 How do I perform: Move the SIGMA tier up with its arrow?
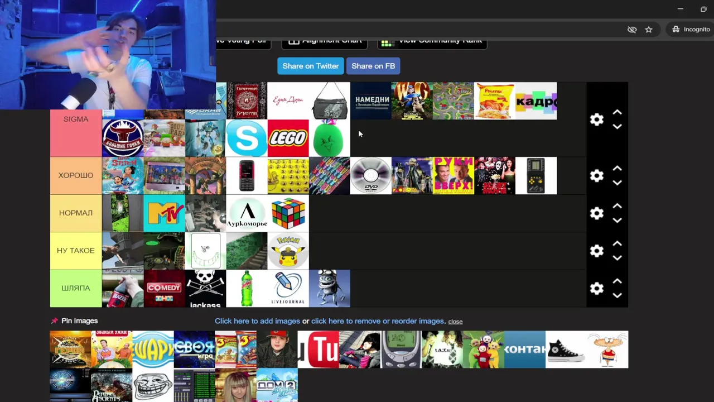617,112
